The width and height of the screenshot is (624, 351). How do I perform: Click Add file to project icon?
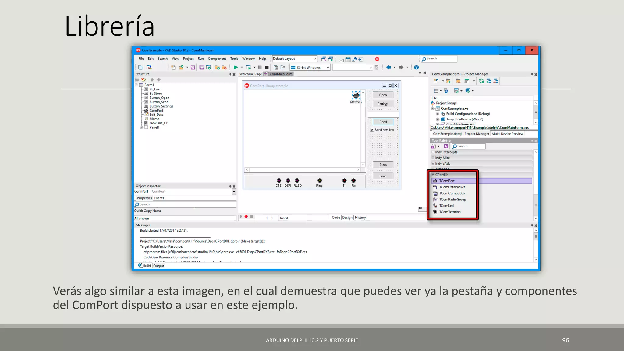pos(217,67)
